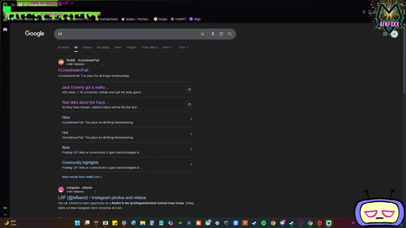Viewport: 406px width, 228px height.
Task: Open the GX Corner controller icon
Action: pos(13,5)
